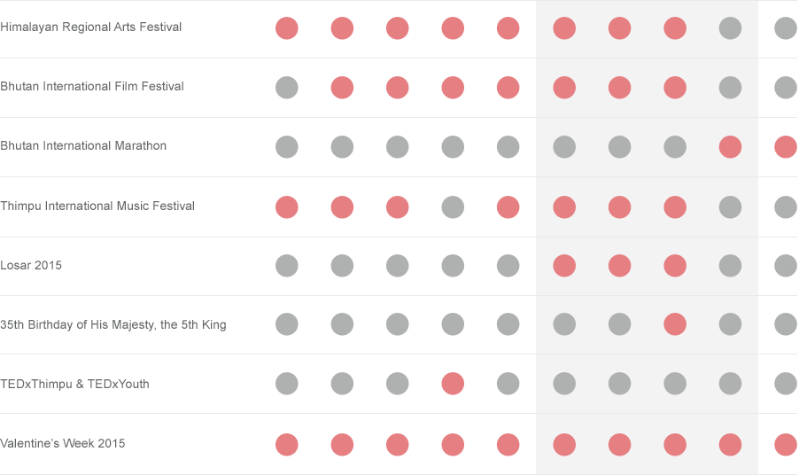799x475 pixels.
Task: Click the Thimpu International Music Festival text
Action: (97, 206)
